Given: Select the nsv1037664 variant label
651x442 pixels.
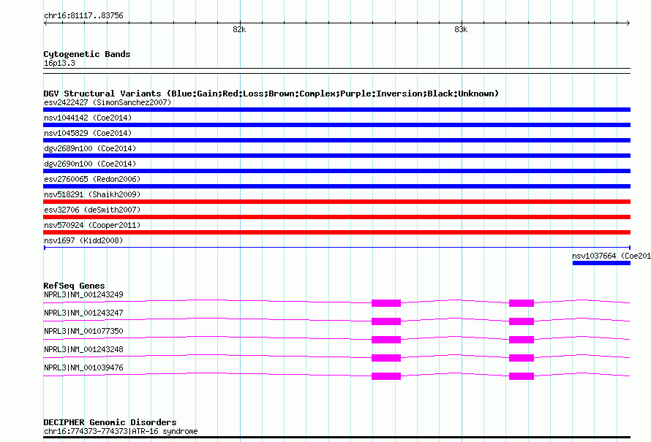Looking at the screenshot, I should click(x=612, y=256).
